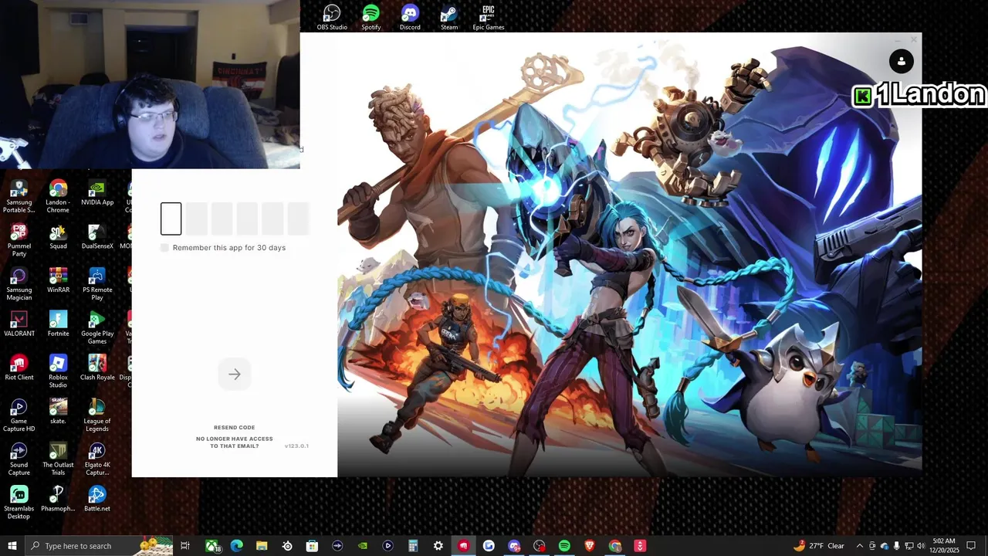Select DualSenseX desktop icon

tap(97, 237)
